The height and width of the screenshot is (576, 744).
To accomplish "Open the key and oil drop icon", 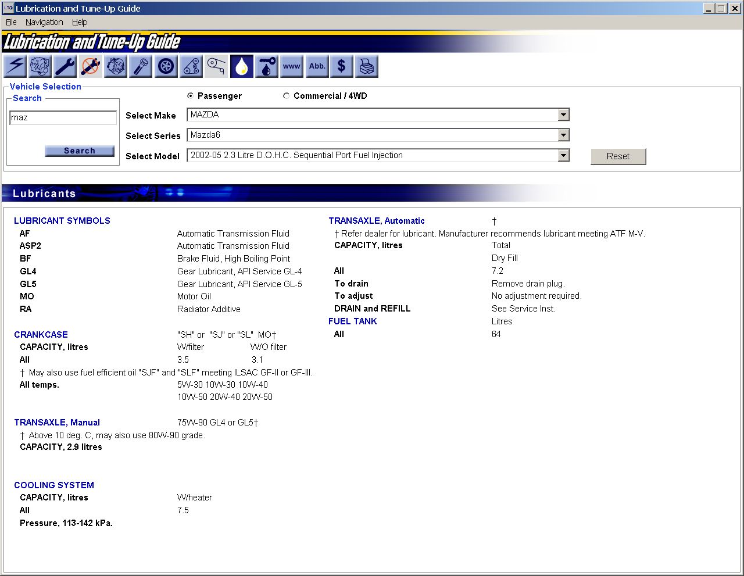I will pyautogui.click(x=266, y=66).
